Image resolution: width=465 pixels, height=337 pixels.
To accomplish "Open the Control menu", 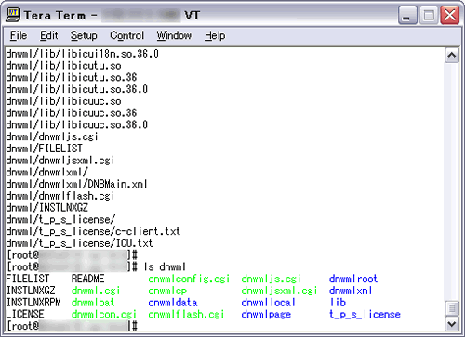I will coord(126,35).
